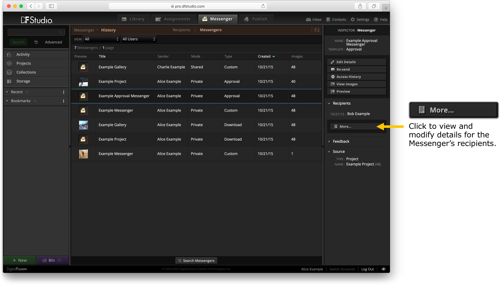Click the Sender column header

click(163, 56)
